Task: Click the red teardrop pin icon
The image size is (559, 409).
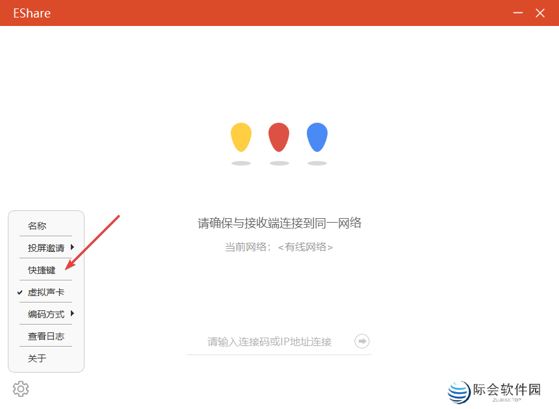Action: 279,136
